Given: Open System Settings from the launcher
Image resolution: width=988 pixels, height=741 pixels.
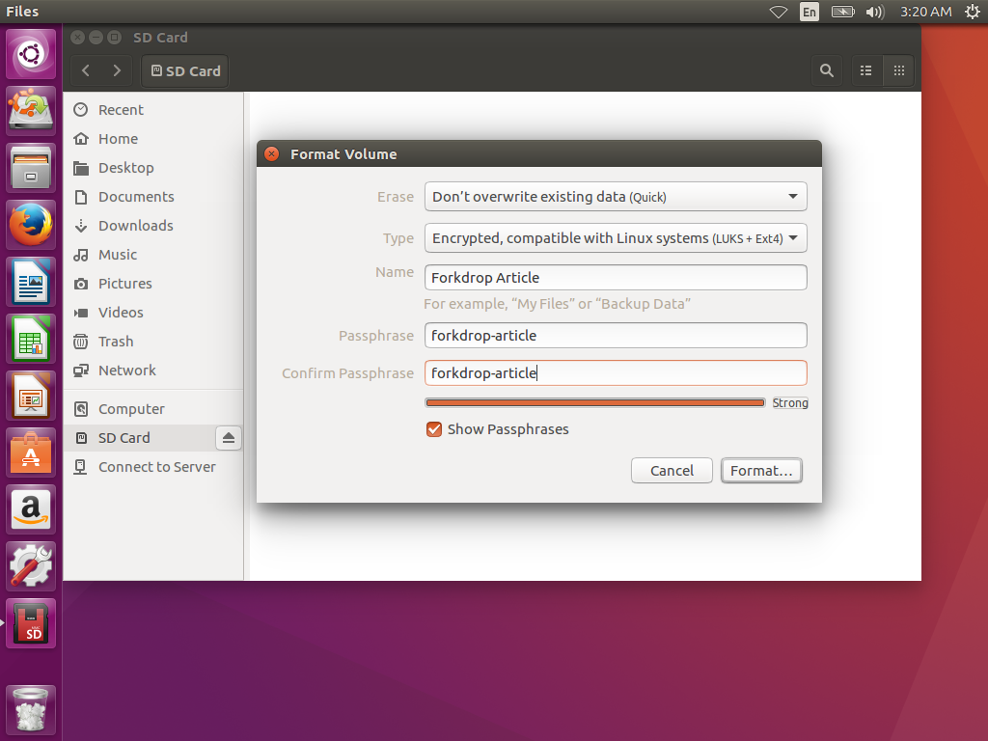Looking at the screenshot, I should click(x=31, y=566).
